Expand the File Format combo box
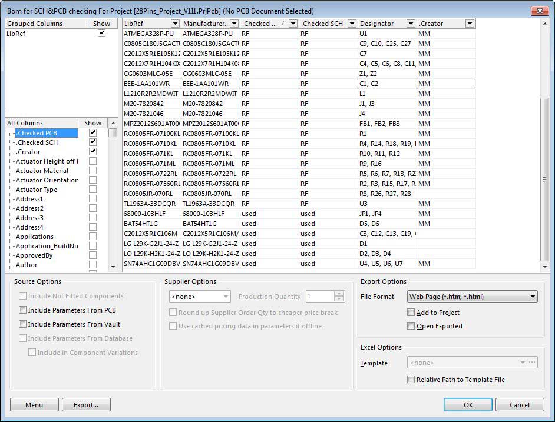 [x=533, y=297]
